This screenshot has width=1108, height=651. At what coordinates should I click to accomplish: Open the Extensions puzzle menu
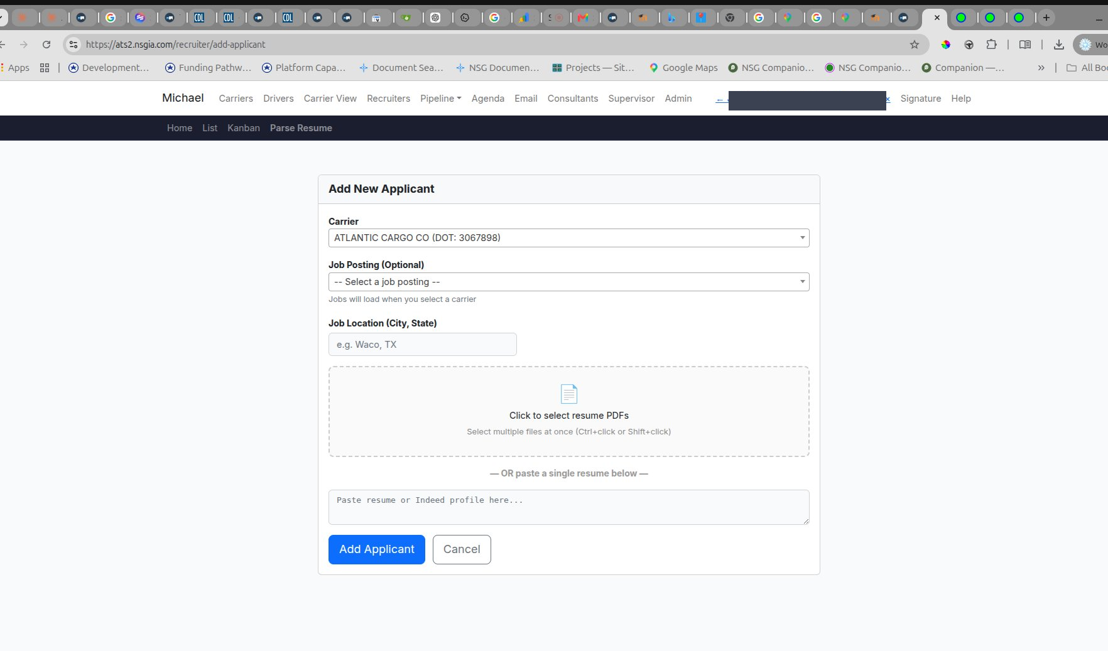point(991,44)
